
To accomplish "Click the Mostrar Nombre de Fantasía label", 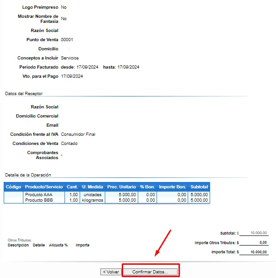I will pos(38,19).
